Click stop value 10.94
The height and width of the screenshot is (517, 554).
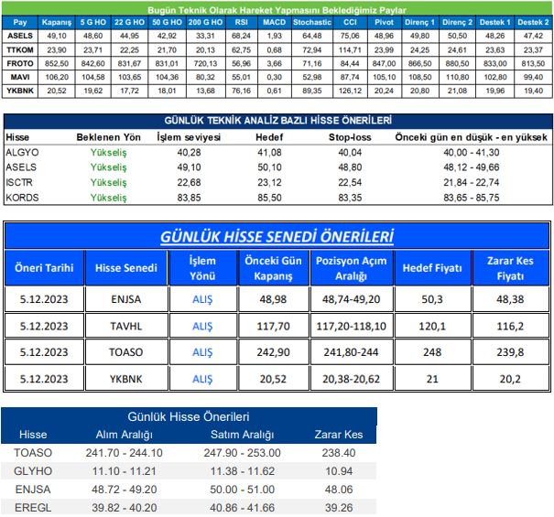click(339, 471)
